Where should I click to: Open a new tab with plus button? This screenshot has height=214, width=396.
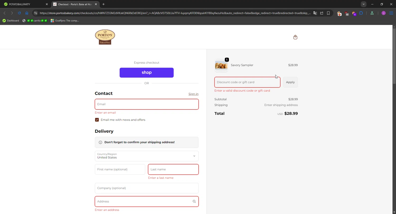(x=103, y=4)
